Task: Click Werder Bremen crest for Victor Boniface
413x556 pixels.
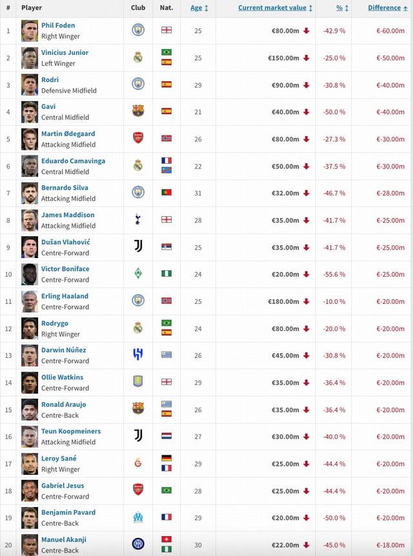Action: coord(138,274)
